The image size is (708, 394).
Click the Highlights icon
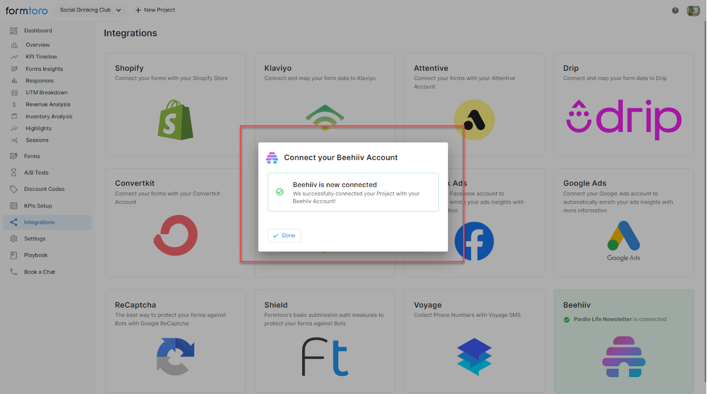click(x=15, y=128)
